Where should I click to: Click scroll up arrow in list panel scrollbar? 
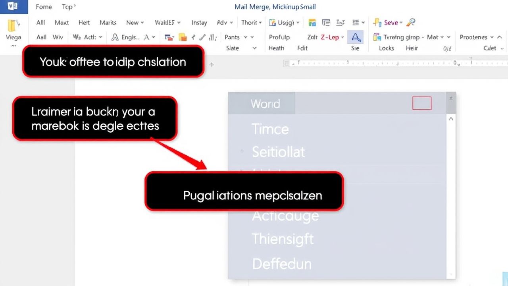[451, 119]
